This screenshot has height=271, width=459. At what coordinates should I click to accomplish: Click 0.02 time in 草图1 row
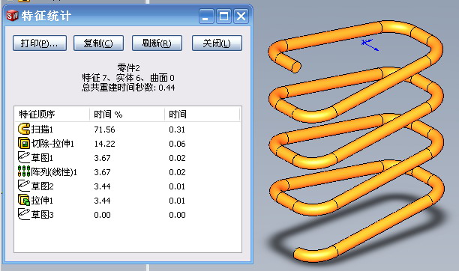point(177,158)
